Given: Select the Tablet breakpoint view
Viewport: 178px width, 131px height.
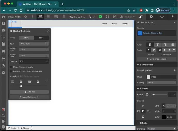Looking at the screenshot, I should [48, 17].
